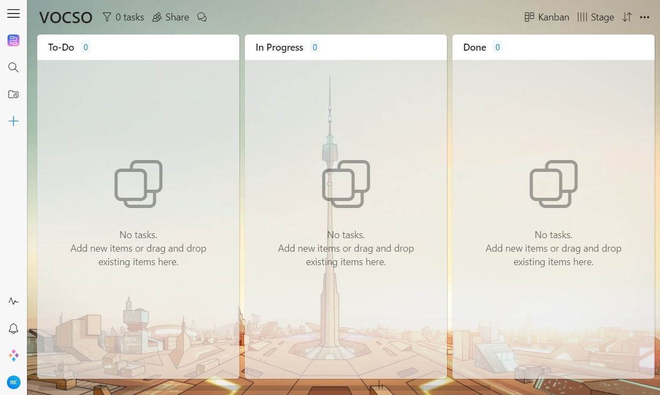This screenshot has width=660, height=395.
Task: Select the In Progress column header
Action: point(346,47)
